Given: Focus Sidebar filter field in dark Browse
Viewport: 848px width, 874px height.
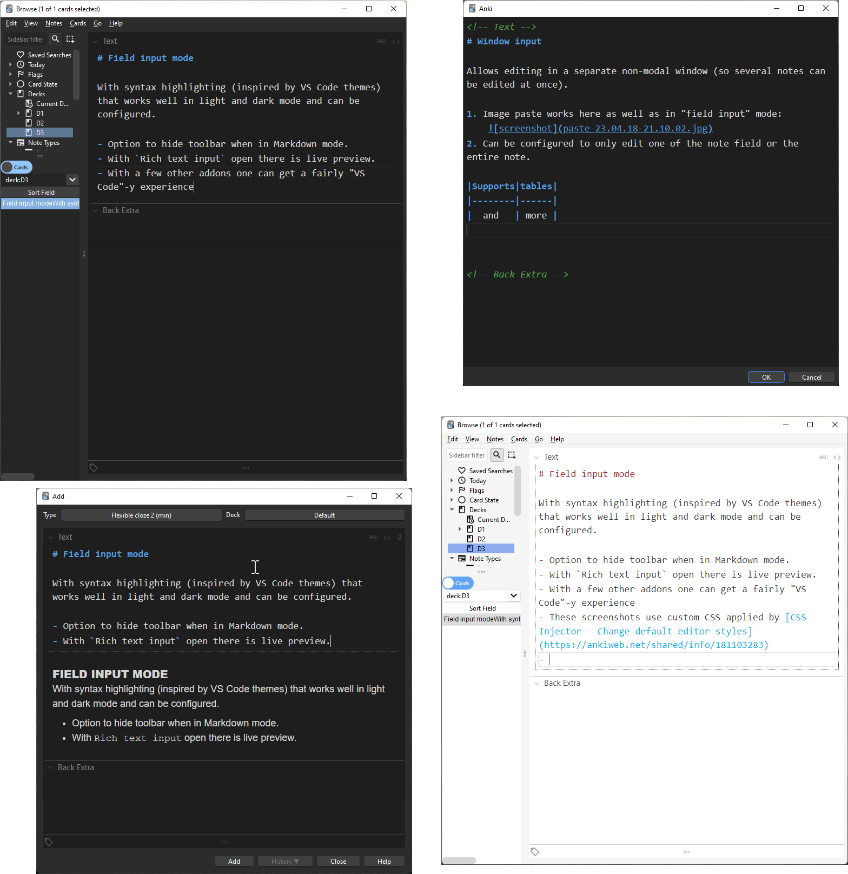Looking at the screenshot, I should click(25, 39).
